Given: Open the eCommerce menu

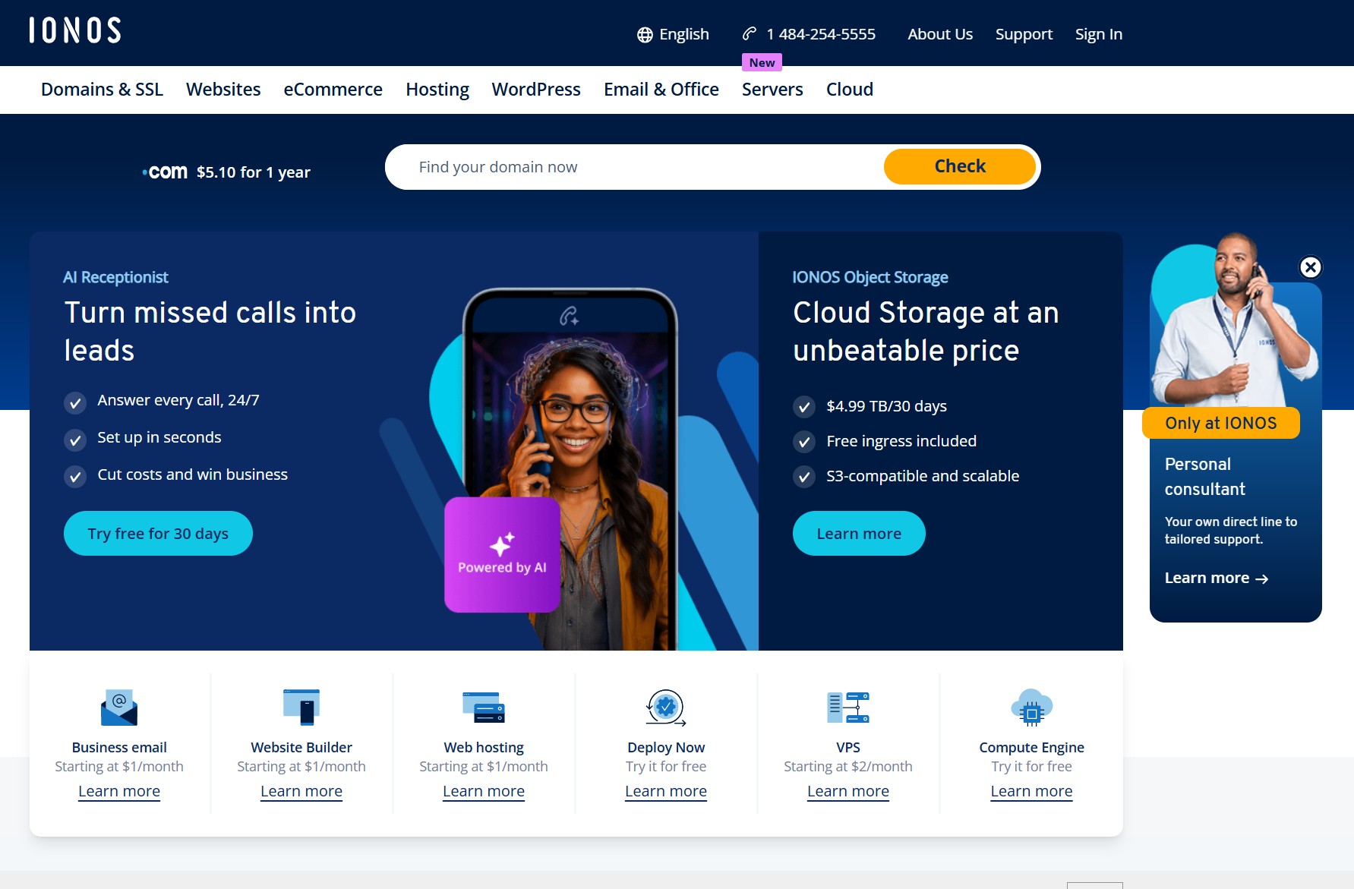Looking at the screenshot, I should [x=333, y=90].
